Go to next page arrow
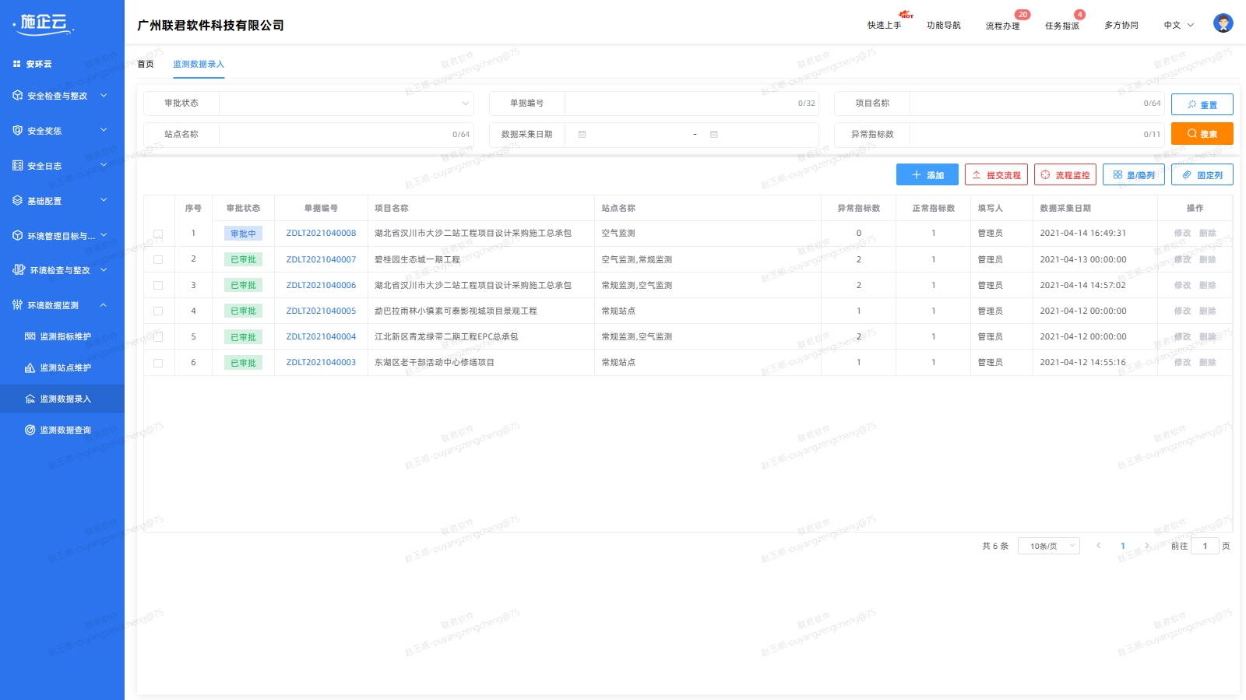 pos(1146,546)
